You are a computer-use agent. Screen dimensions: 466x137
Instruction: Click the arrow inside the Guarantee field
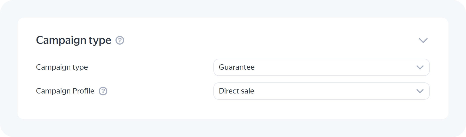tap(420, 67)
